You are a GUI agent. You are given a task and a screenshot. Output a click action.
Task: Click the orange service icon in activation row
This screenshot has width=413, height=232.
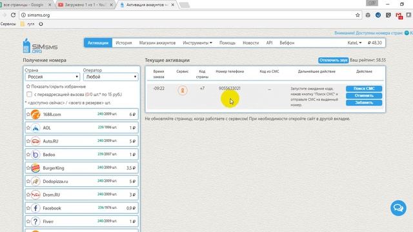183,90
